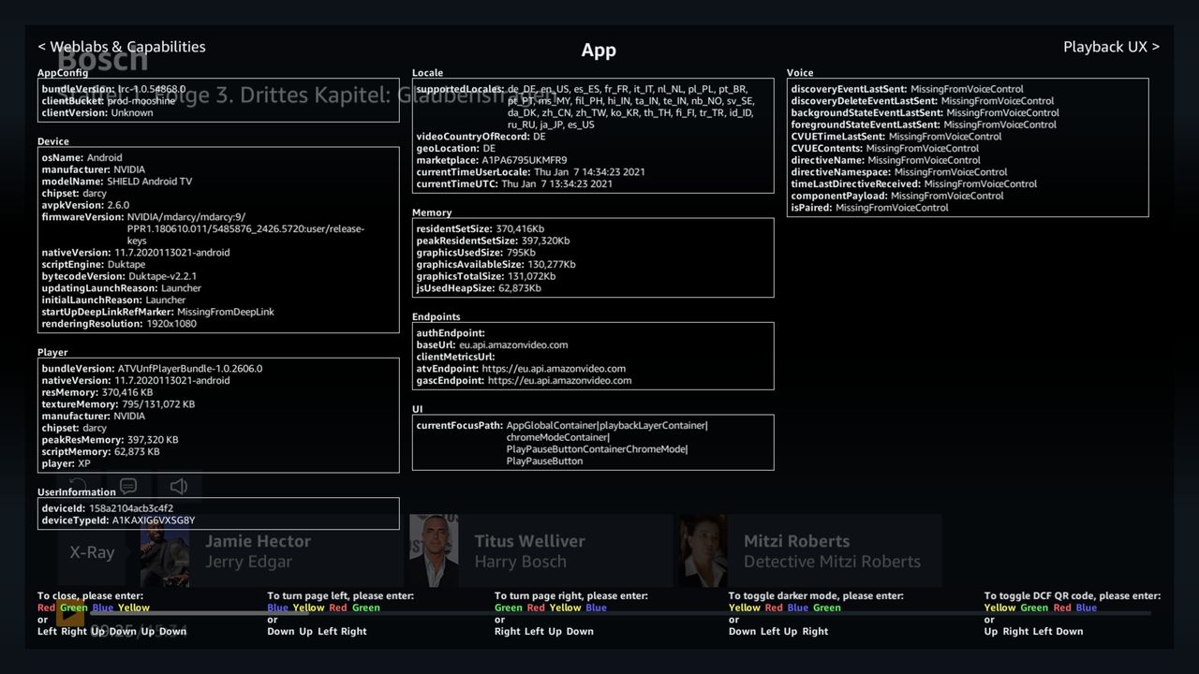
Task: Click the discoveryEventLastSent label
Action: [850, 90]
